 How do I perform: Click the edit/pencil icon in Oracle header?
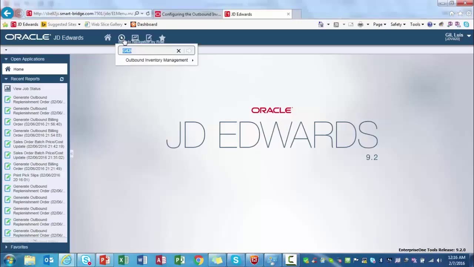pos(149,37)
